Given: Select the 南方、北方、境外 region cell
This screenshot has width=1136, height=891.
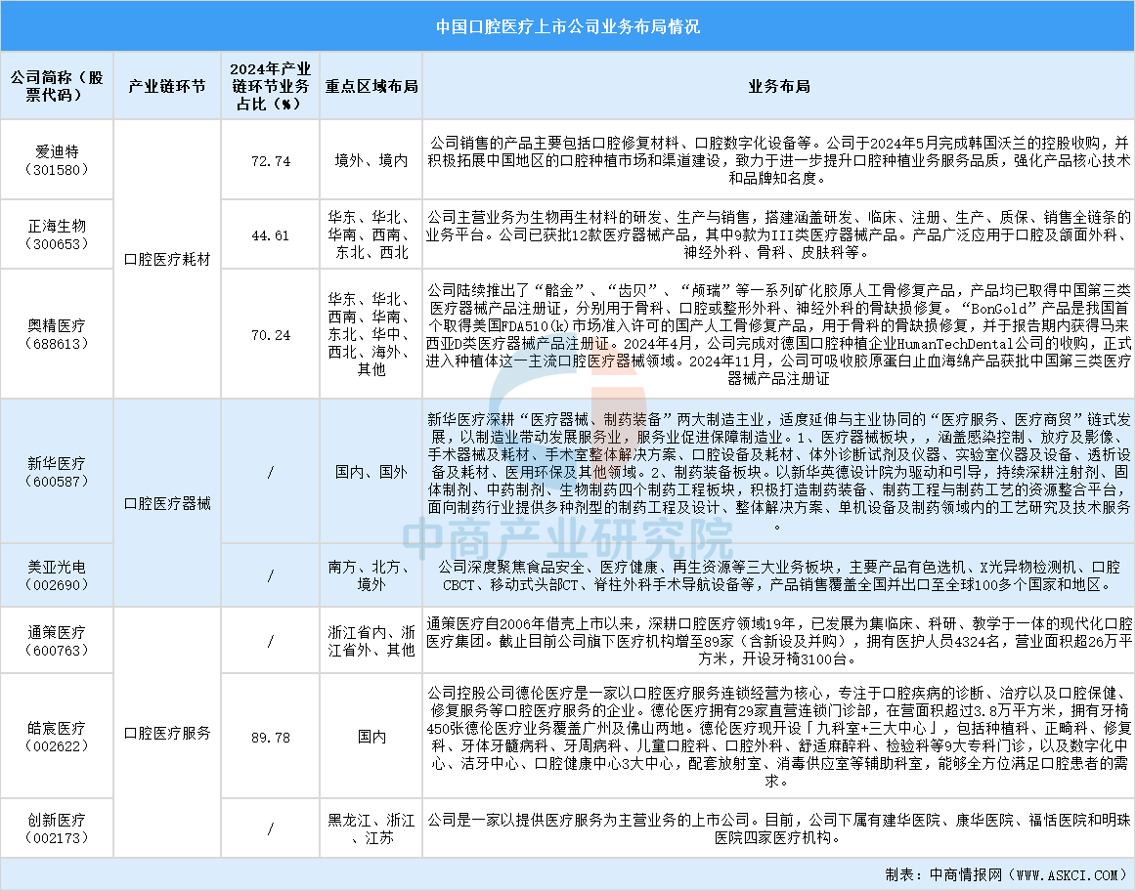Looking at the screenshot, I should pos(371,575).
